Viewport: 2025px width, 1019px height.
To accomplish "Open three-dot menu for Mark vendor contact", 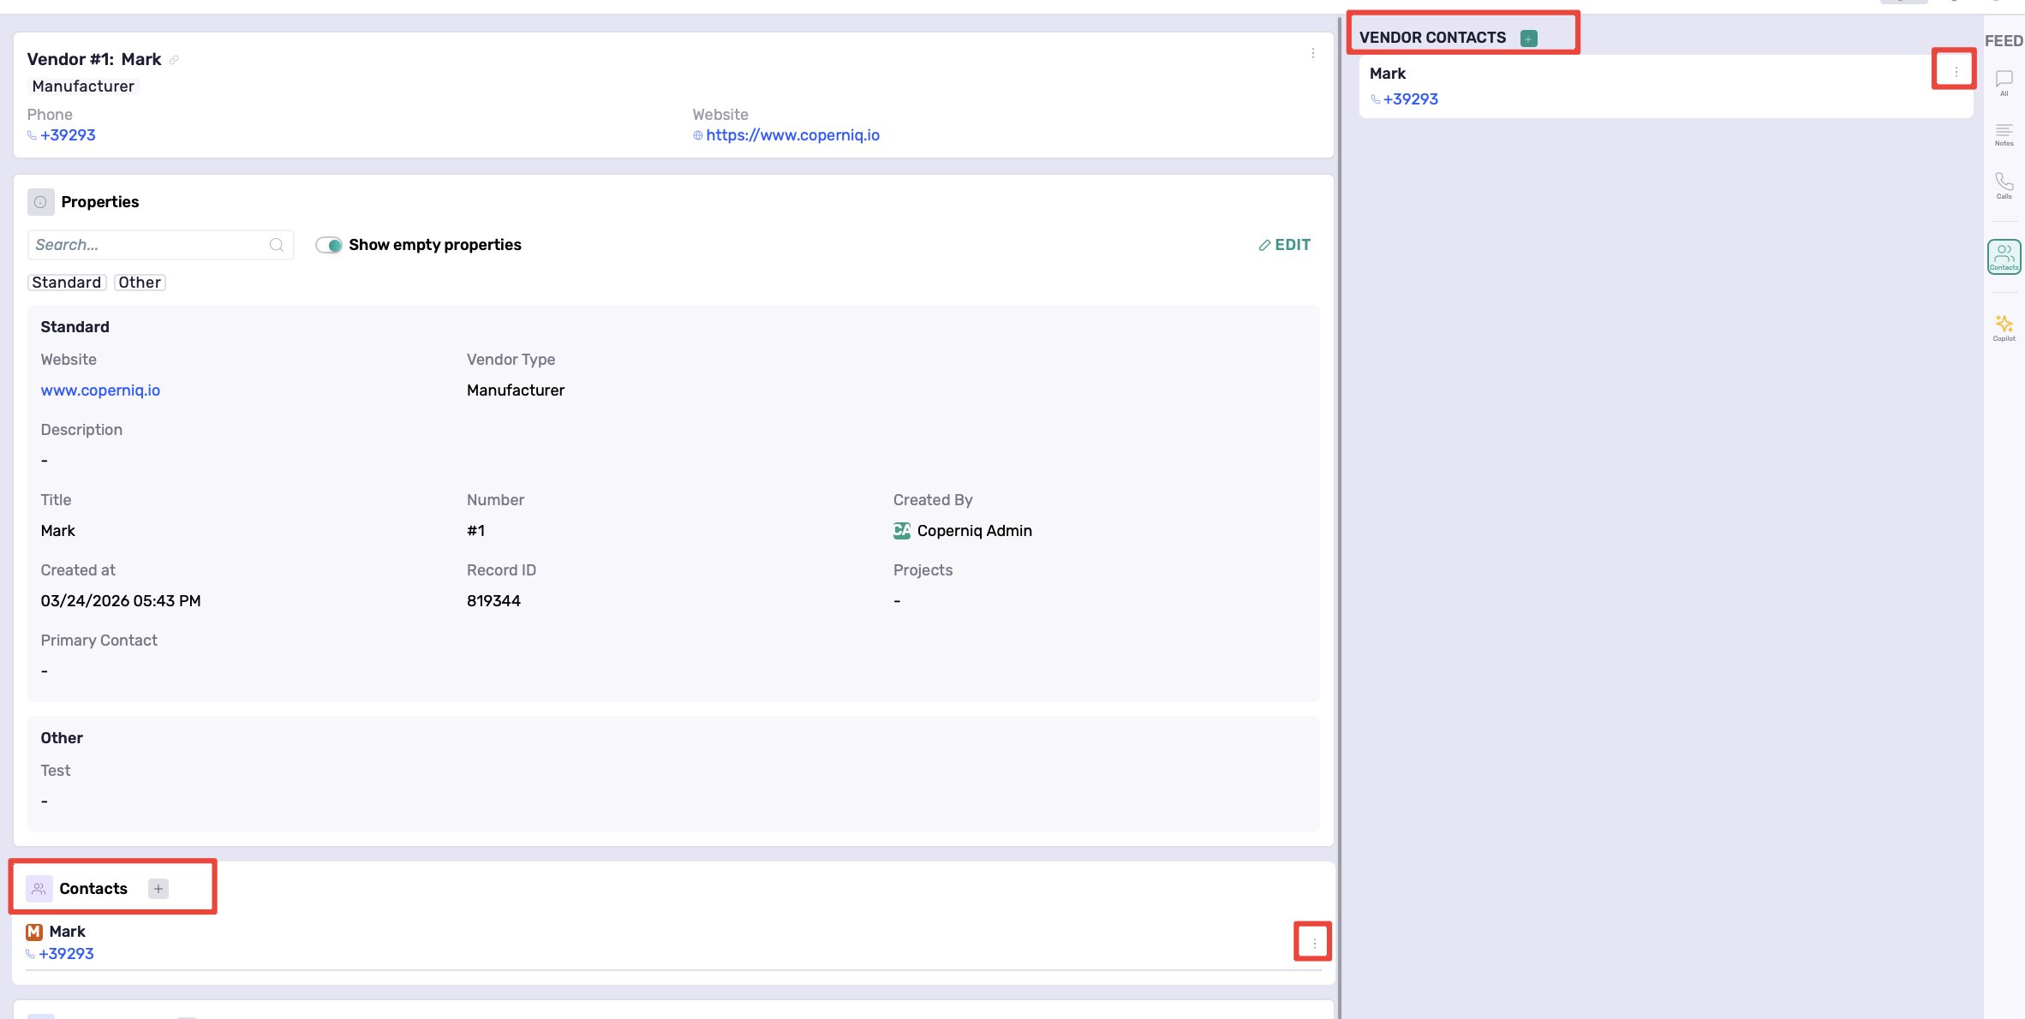I will 1956,72.
